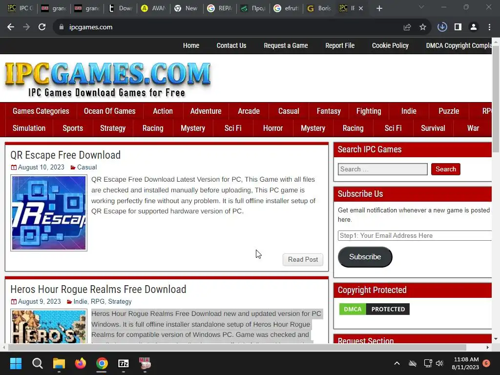Open the Ocean Of Games category
This screenshot has width=500, height=375.
110,111
